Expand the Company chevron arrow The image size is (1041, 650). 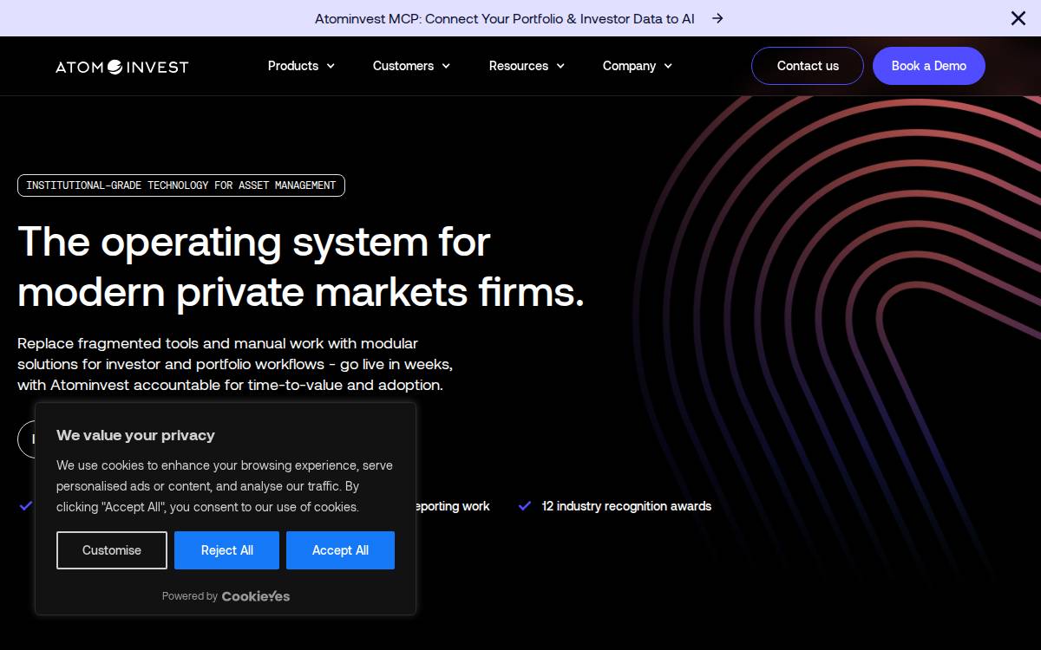coord(668,66)
